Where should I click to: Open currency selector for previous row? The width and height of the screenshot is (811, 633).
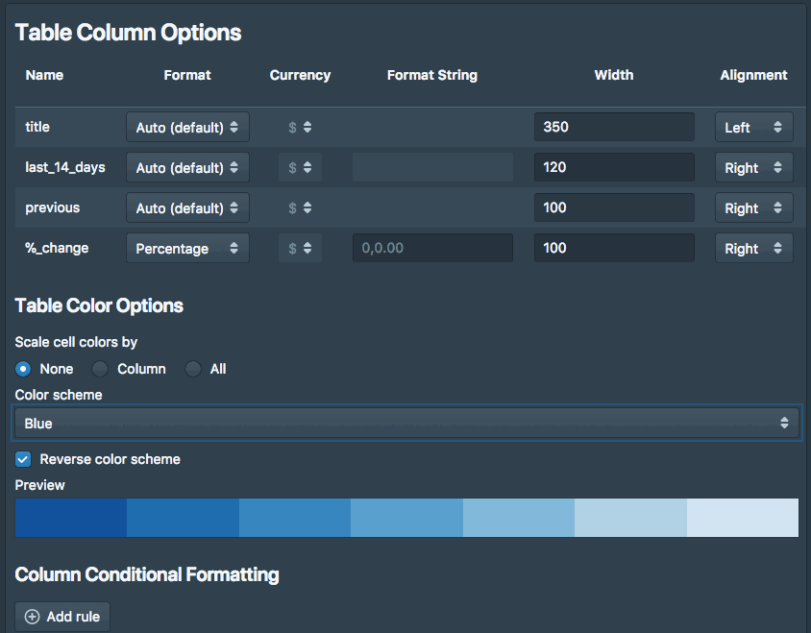point(300,207)
